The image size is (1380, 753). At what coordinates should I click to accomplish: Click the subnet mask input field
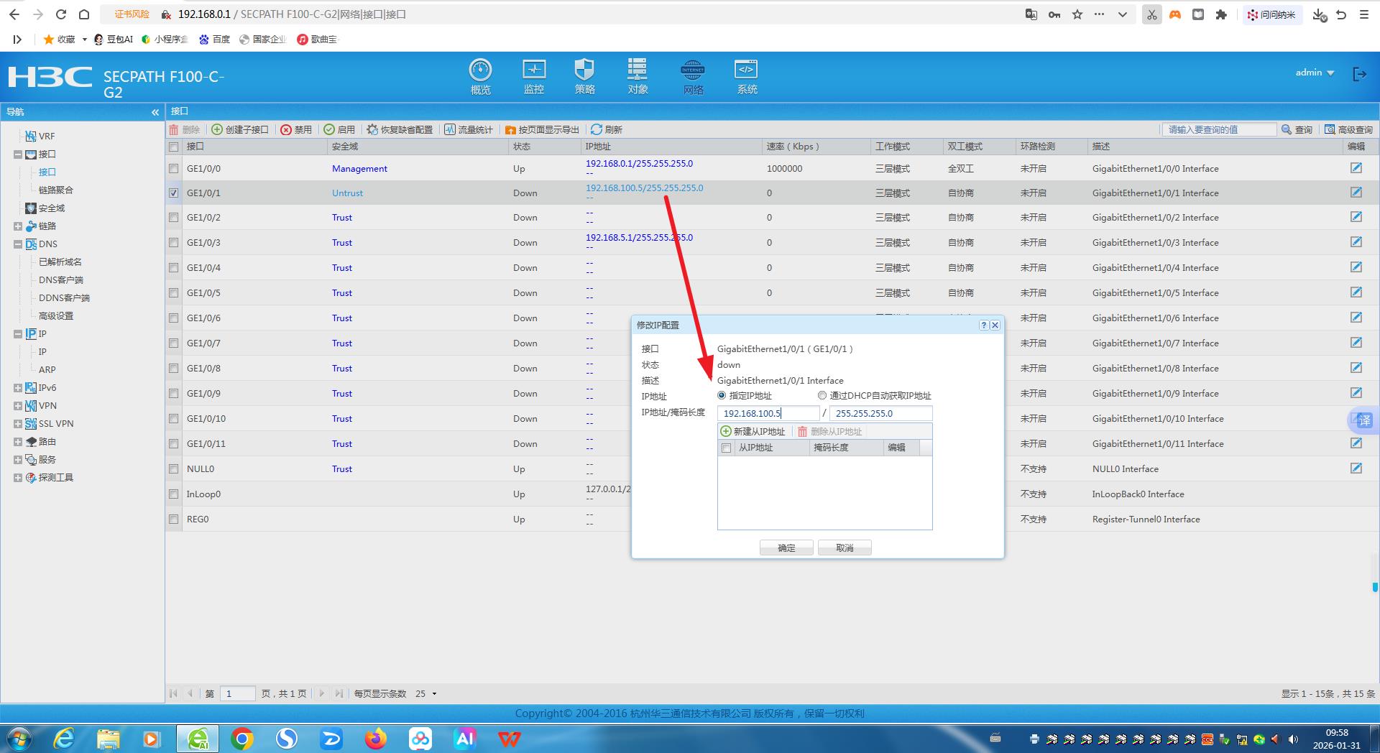point(880,414)
